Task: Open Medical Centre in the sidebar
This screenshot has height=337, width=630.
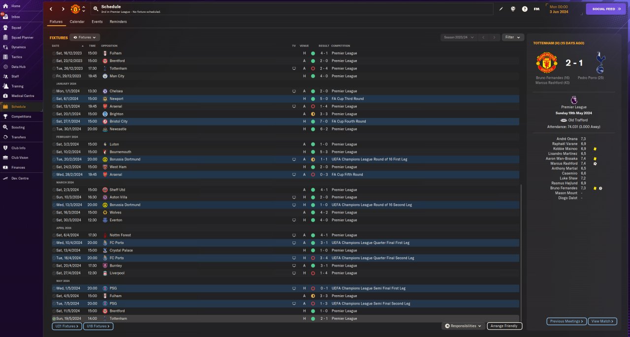Action: [21, 95]
